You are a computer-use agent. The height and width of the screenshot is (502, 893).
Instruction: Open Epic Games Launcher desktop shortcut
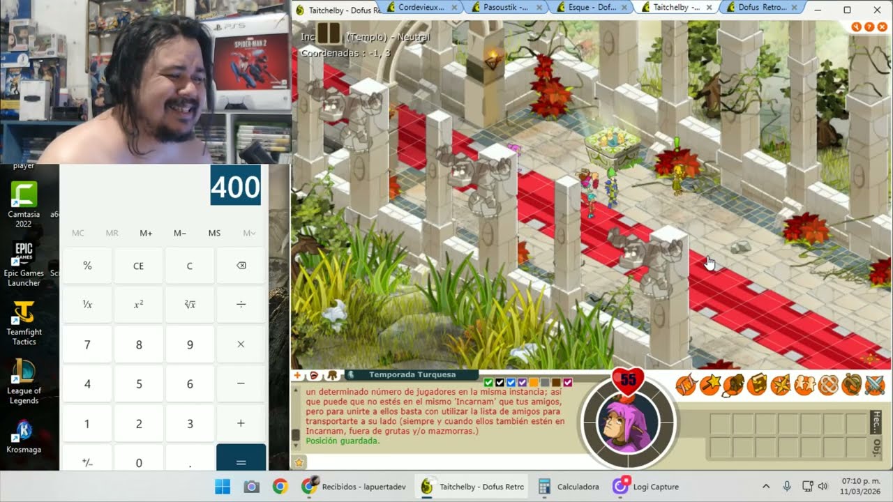[x=24, y=264]
